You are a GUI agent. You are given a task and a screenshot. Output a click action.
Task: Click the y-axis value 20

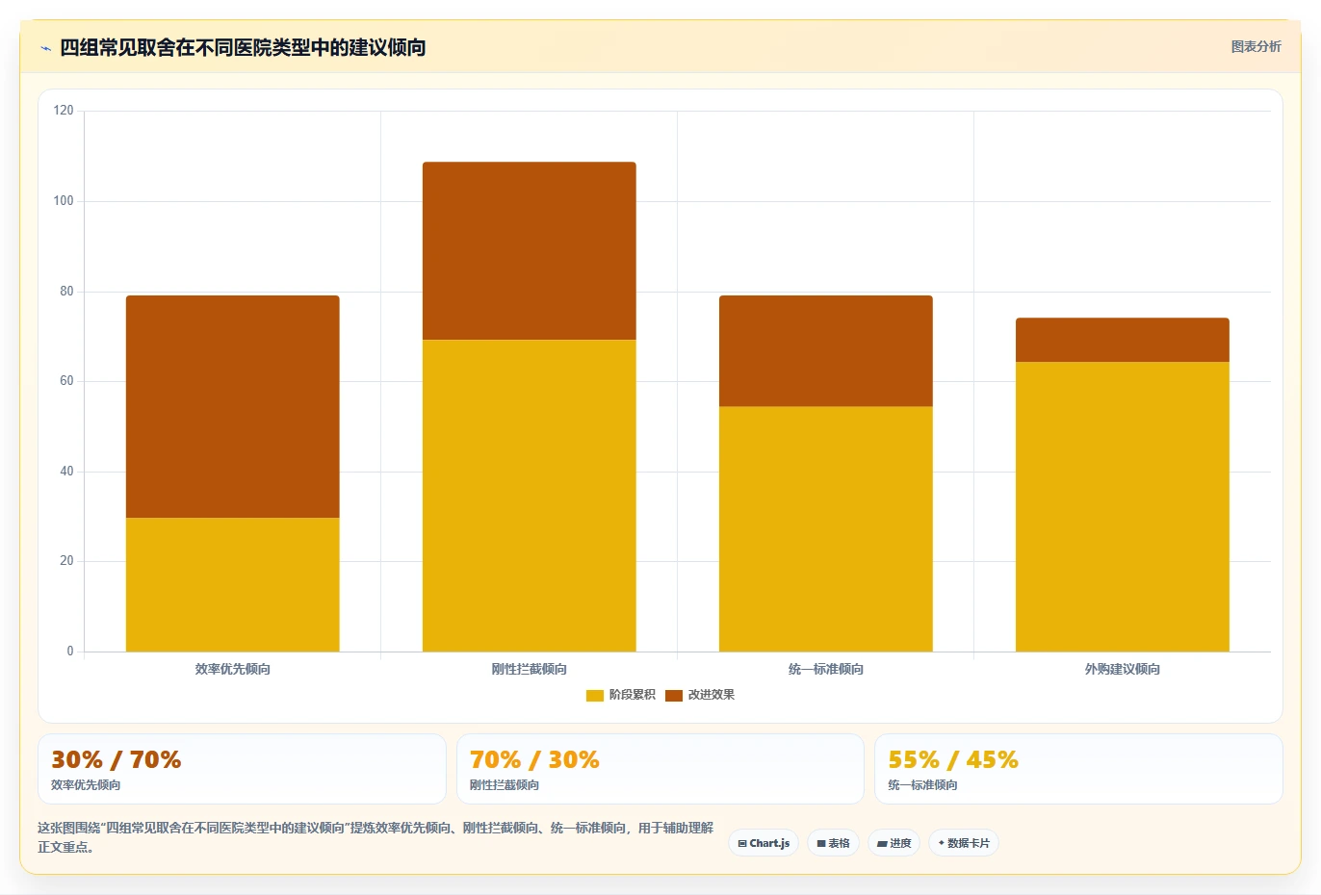(x=66, y=561)
